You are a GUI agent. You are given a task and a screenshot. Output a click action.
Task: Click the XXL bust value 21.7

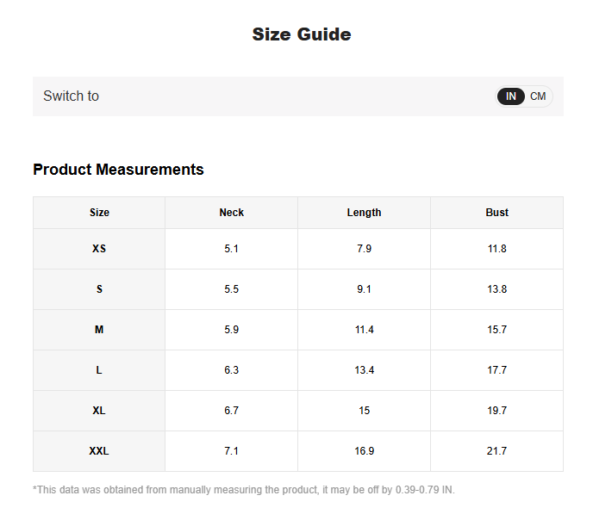coord(496,451)
